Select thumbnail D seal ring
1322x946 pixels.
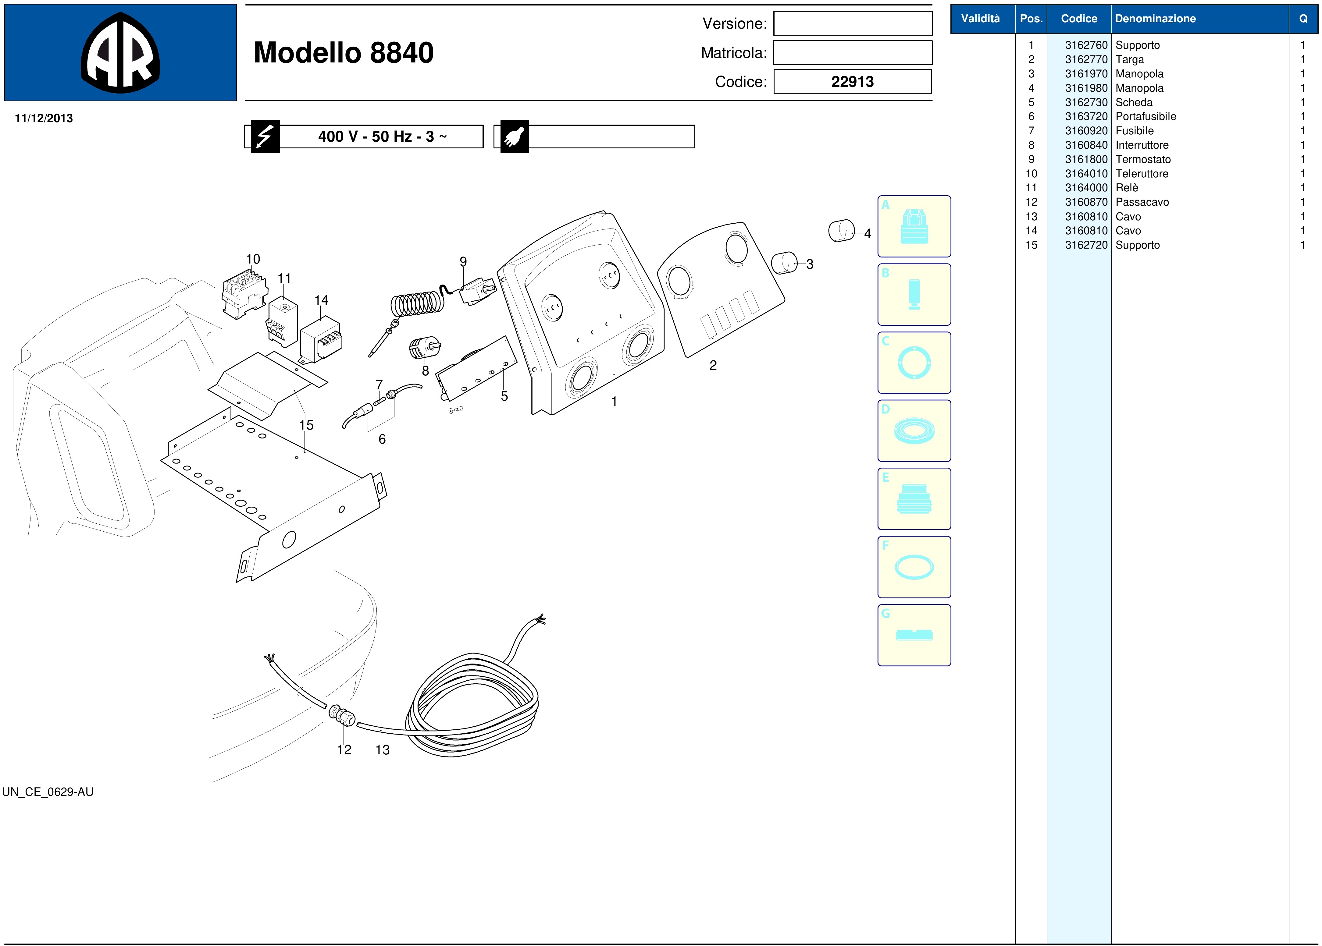[x=914, y=431]
